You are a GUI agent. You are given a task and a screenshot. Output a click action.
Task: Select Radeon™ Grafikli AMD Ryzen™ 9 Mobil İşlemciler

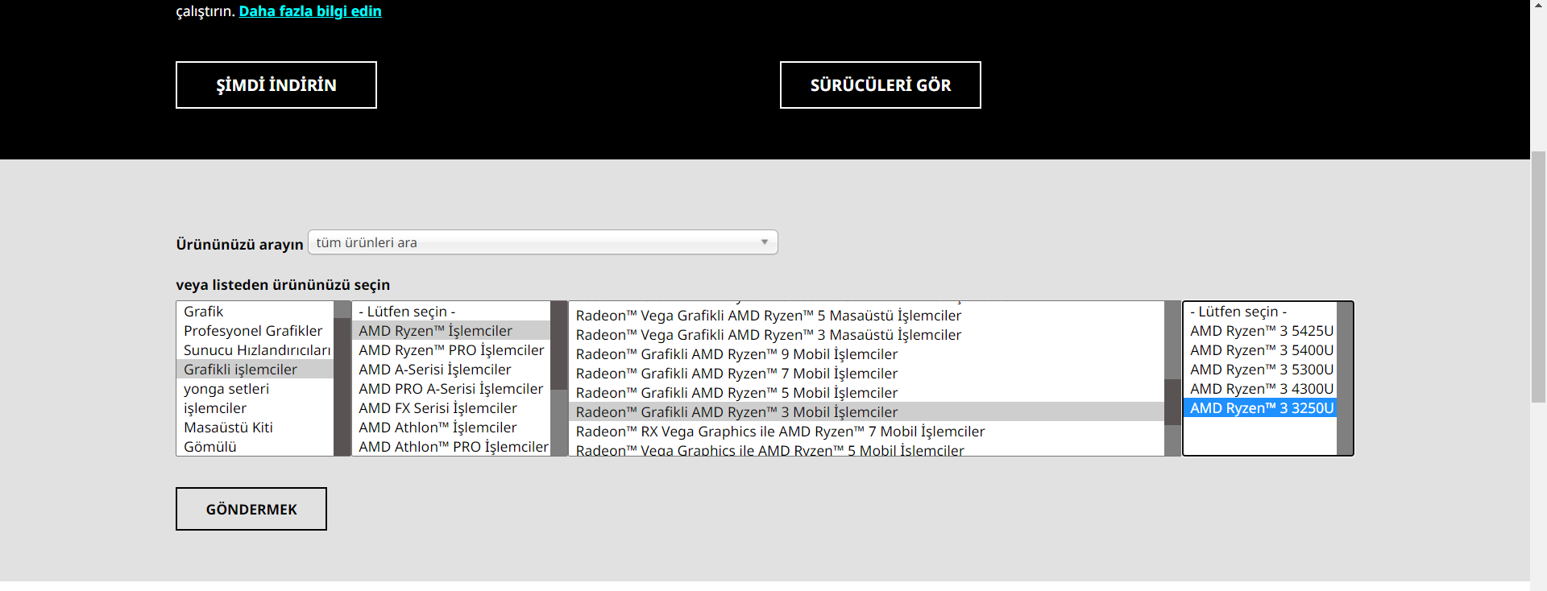pos(867,354)
